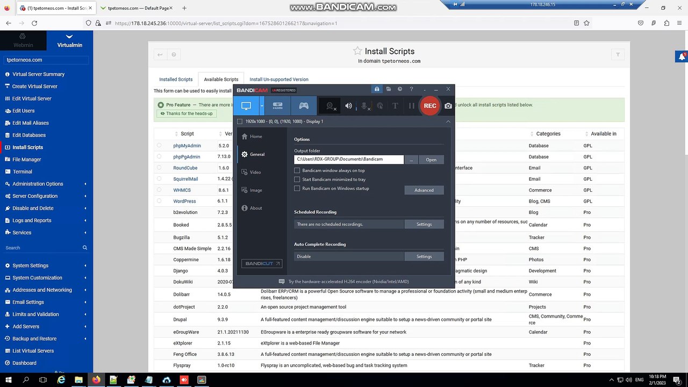Open the tpetorneos.com domain selector

46,60
